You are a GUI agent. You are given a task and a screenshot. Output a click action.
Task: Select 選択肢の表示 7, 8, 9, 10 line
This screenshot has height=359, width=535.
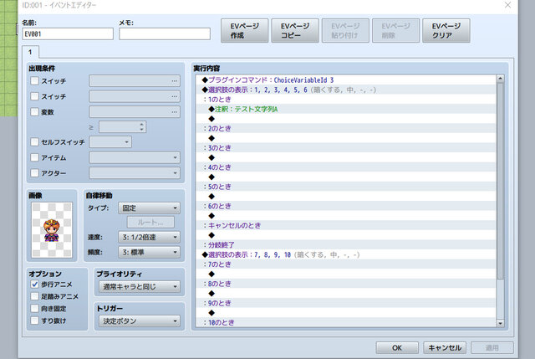click(x=346, y=255)
